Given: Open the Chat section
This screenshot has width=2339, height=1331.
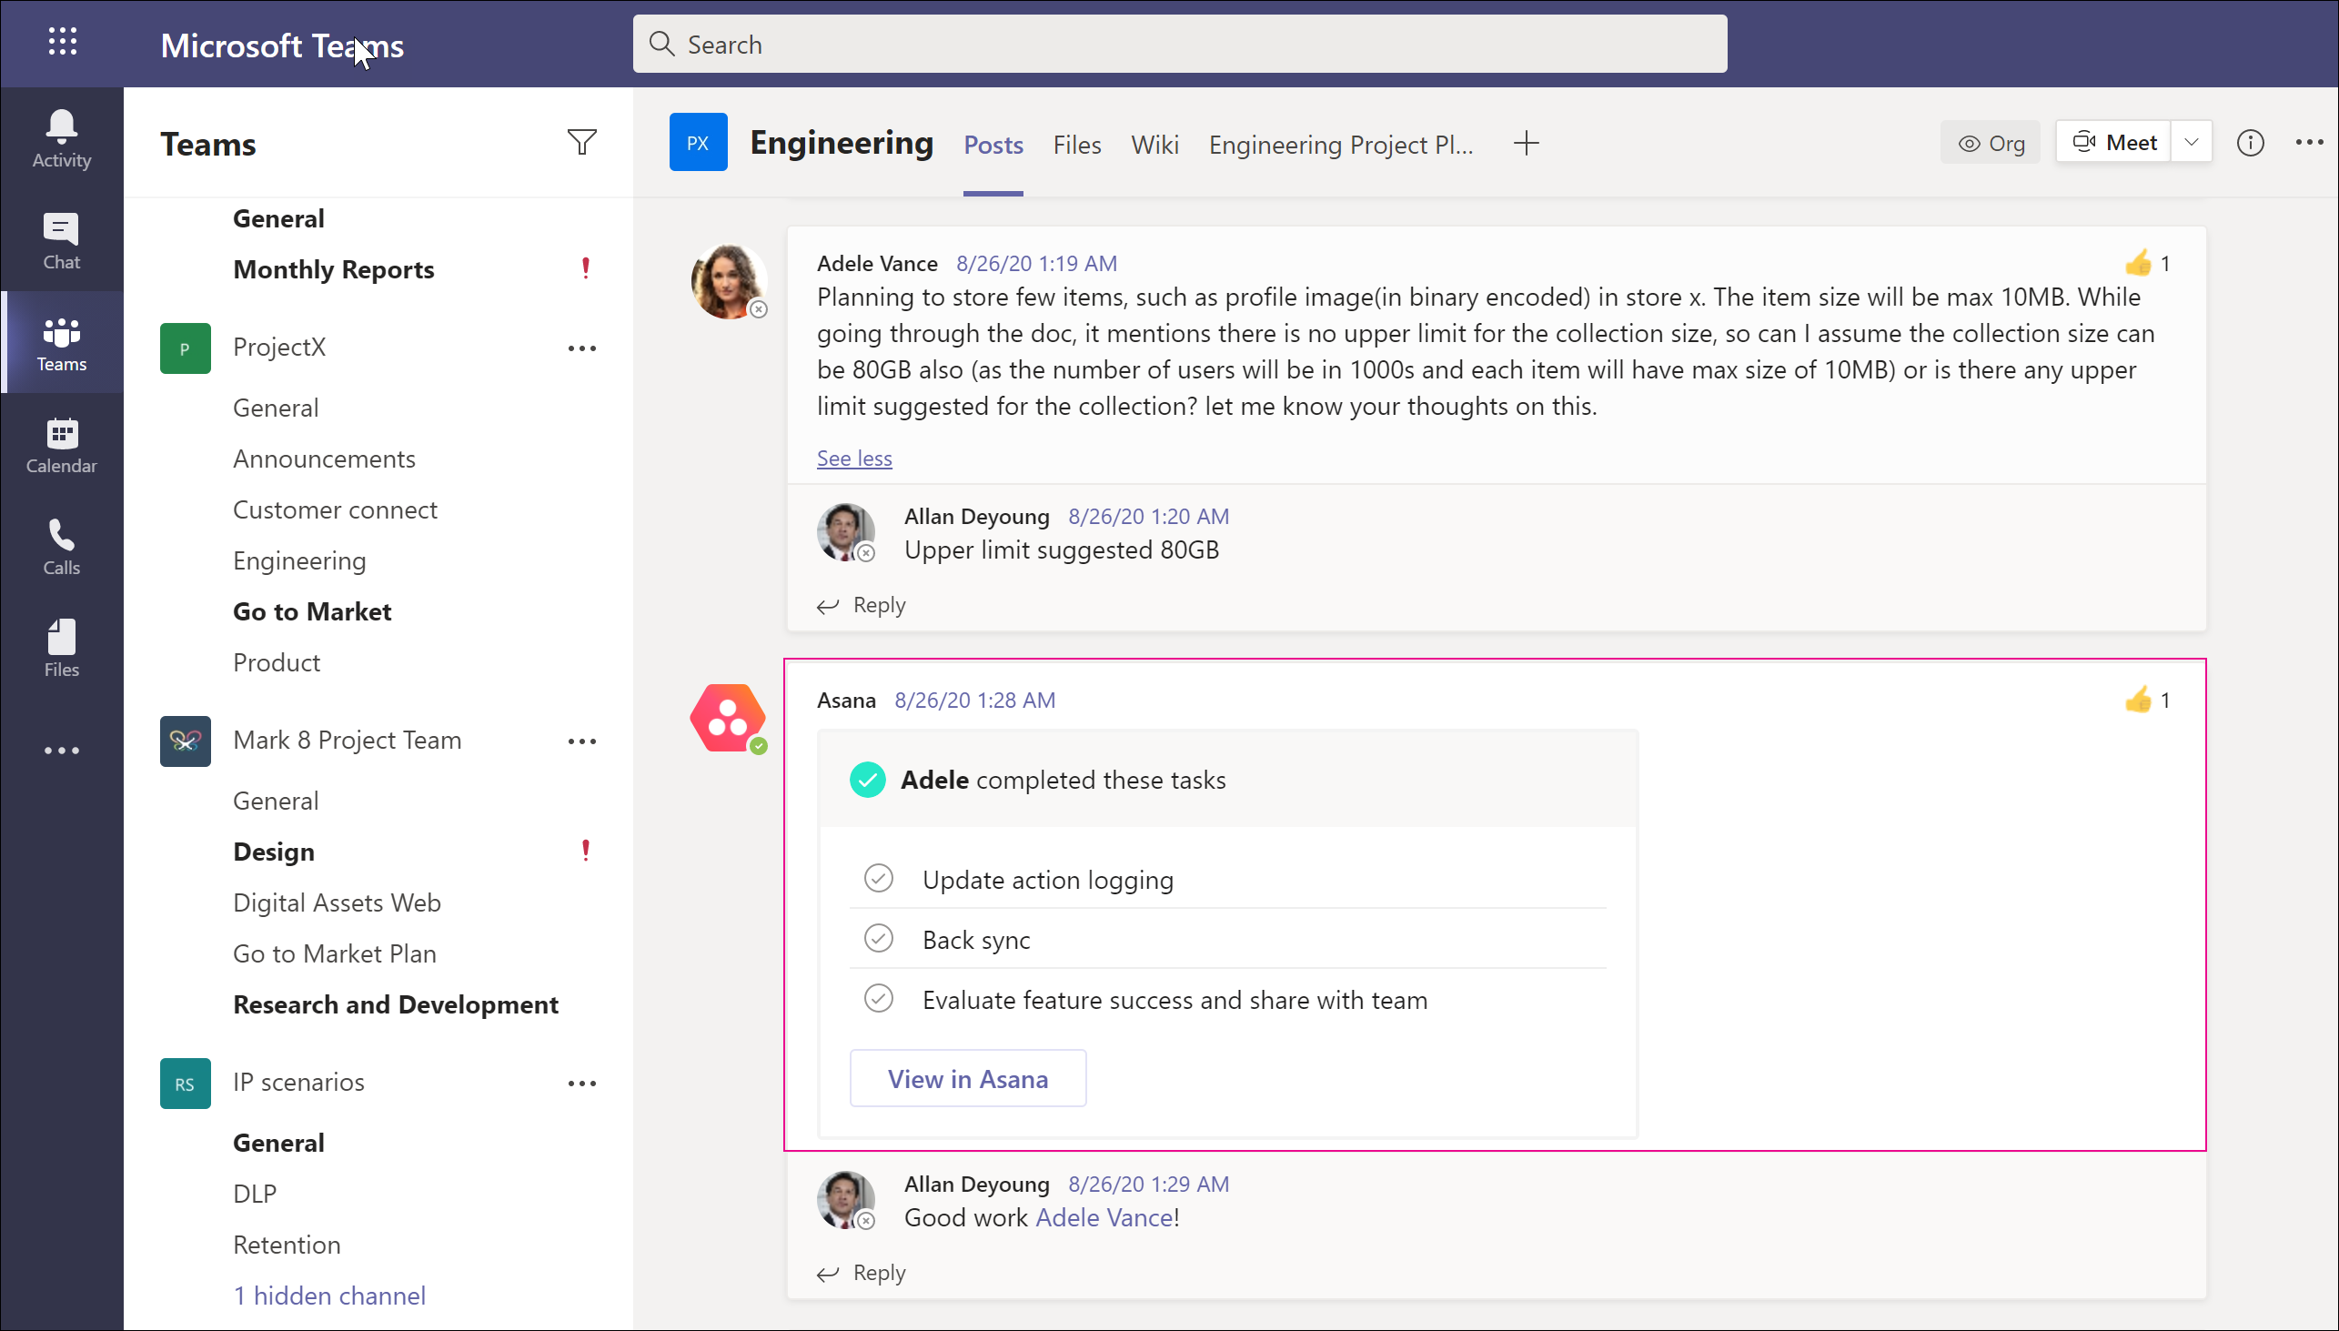Looking at the screenshot, I should click(x=59, y=239).
